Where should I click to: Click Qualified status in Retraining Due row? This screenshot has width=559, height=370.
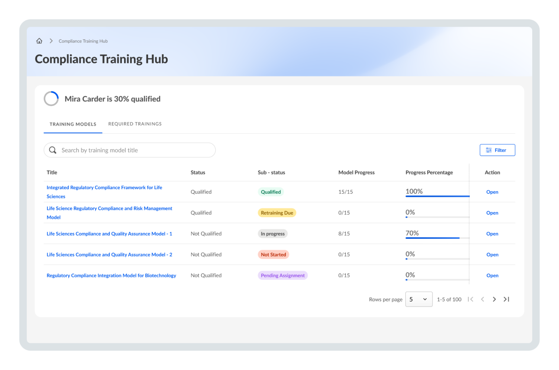[x=201, y=213]
